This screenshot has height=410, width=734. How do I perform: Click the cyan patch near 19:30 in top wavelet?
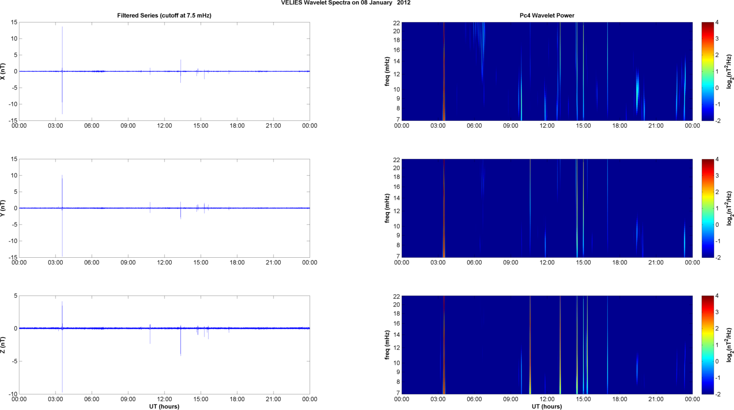click(638, 89)
